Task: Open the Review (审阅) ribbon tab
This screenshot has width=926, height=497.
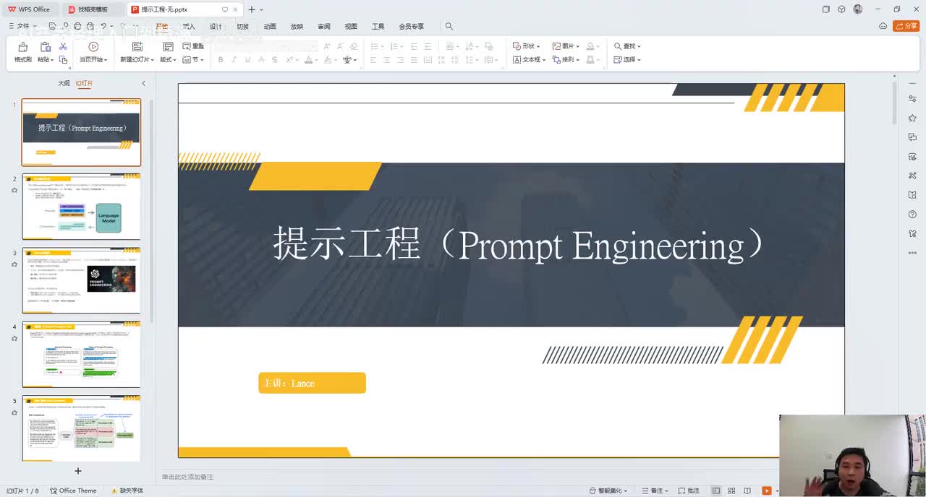Action: click(324, 26)
